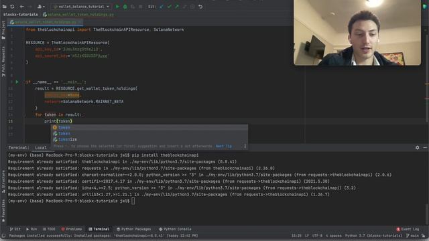The width and height of the screenshot is (429, 241).
Task: Click the Synchronize/reload icon in toolbar
Action: coord(12,7)
